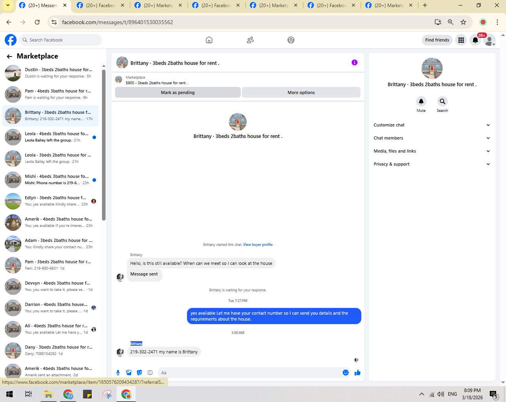Expand Media, files and links section
The width and height of the screenshot is (506, 402).
[x=432, y=151]
